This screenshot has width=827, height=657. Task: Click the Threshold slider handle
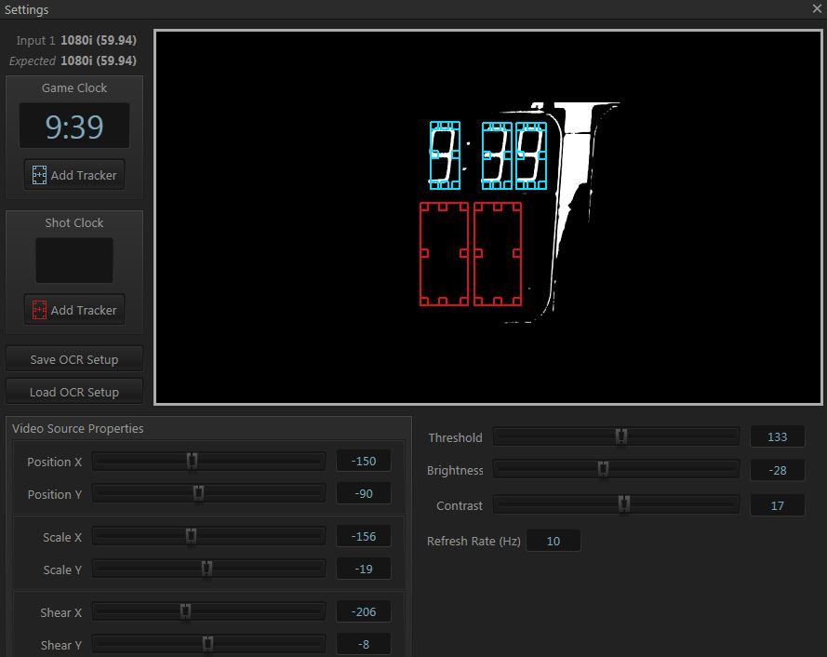point(620,436)
